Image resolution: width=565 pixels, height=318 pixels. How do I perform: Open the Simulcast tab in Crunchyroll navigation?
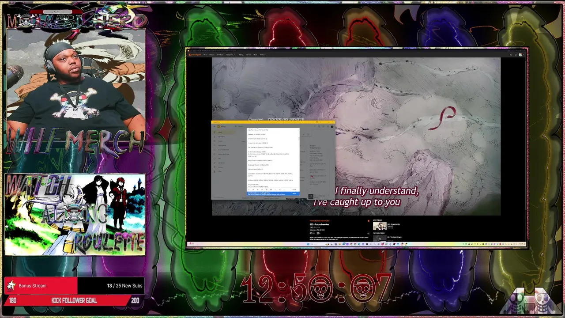pos(220,55)
